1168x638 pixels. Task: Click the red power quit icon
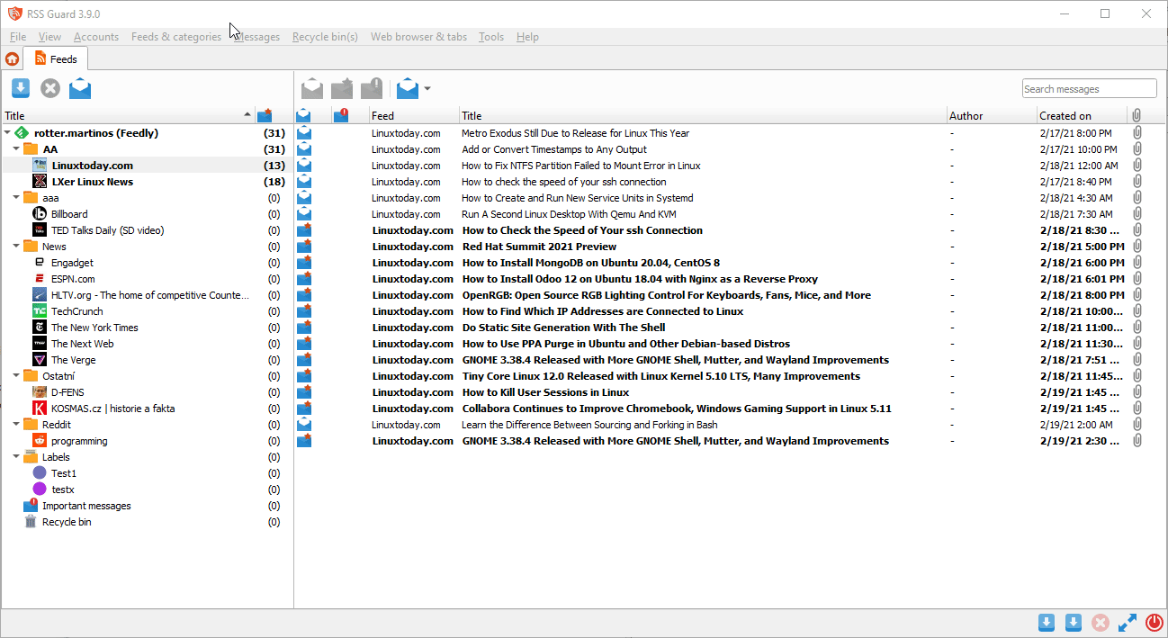coord(1155,623)
